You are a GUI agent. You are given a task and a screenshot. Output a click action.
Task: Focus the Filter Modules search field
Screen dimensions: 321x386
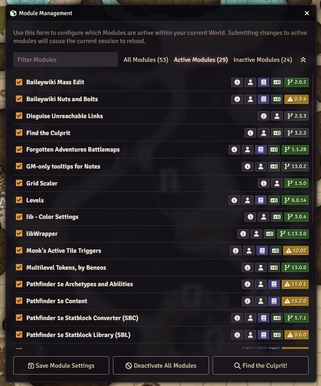click(x=66, y=60)
